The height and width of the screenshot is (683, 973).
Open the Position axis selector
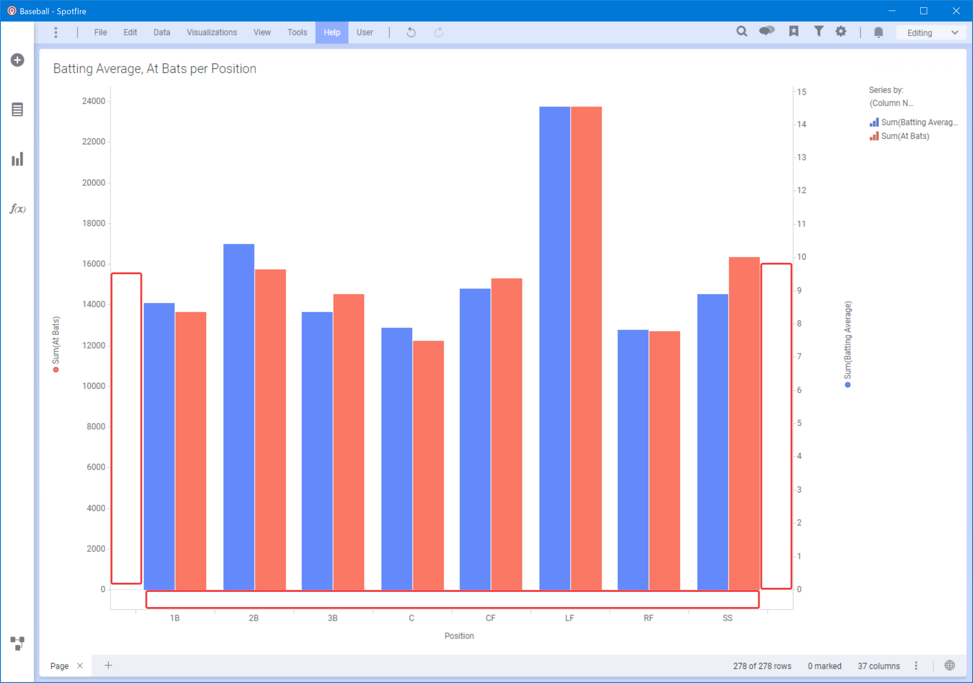459,636
